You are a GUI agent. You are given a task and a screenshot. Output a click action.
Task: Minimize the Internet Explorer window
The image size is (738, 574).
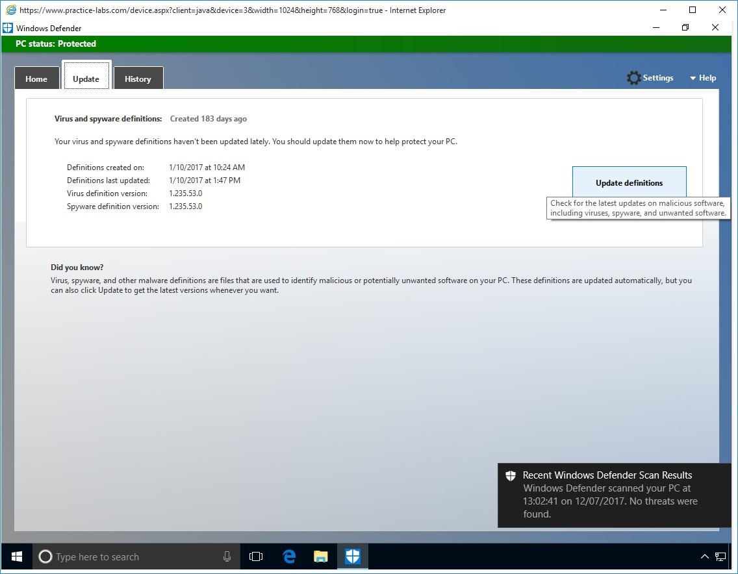664,10
